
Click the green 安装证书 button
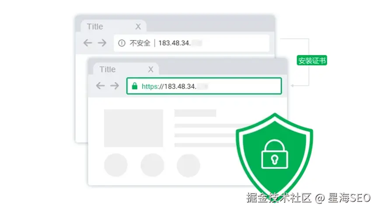pyautogui.click(x=311, y=60)
